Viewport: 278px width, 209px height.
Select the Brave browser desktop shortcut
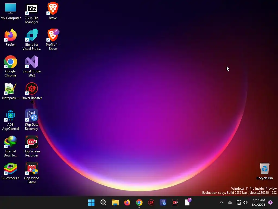tap(53, 11)
